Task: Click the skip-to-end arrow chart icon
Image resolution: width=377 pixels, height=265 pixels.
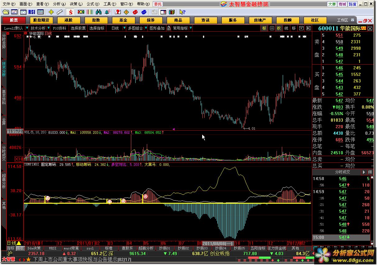Action: click(308, 28)
